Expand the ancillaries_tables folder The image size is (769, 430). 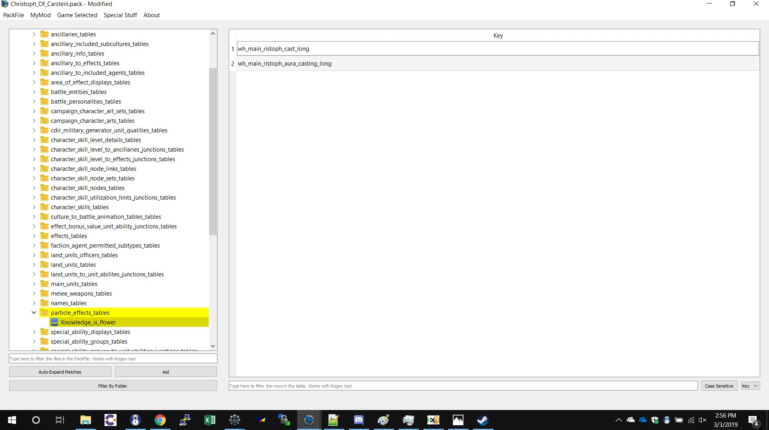[34, 34]
